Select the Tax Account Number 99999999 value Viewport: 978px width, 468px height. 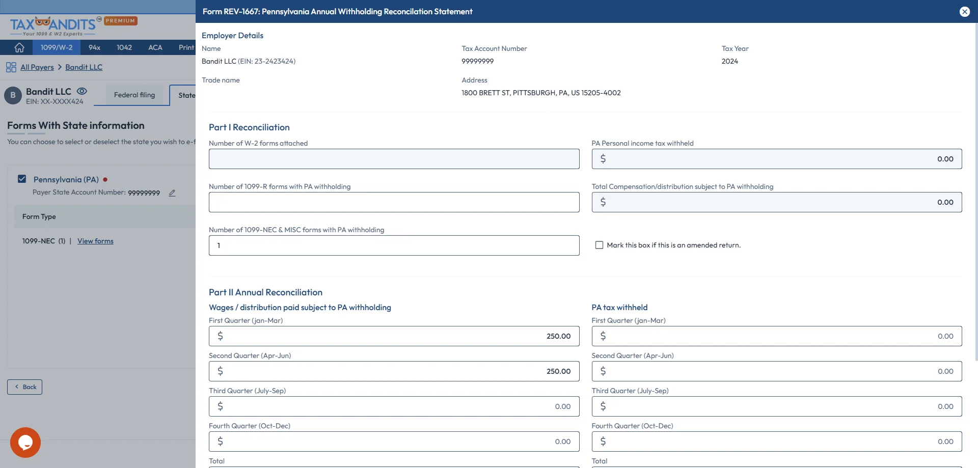point(477,61)
